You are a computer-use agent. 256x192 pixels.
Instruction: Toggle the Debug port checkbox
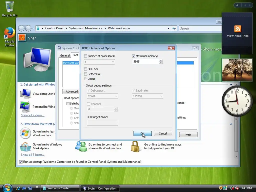(x=88, y=90)
